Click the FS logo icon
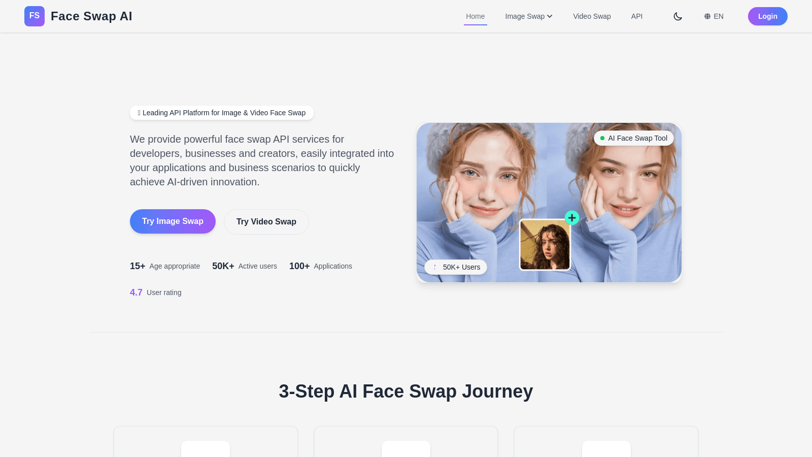This screenshot has height=457, width=812. 35,16
